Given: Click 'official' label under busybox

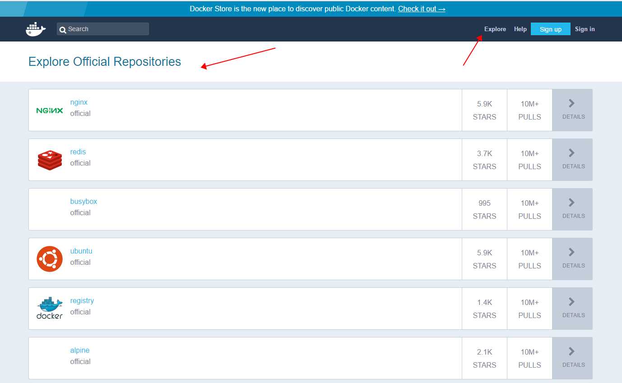Looking at the screenshot, I should point(80,213).
